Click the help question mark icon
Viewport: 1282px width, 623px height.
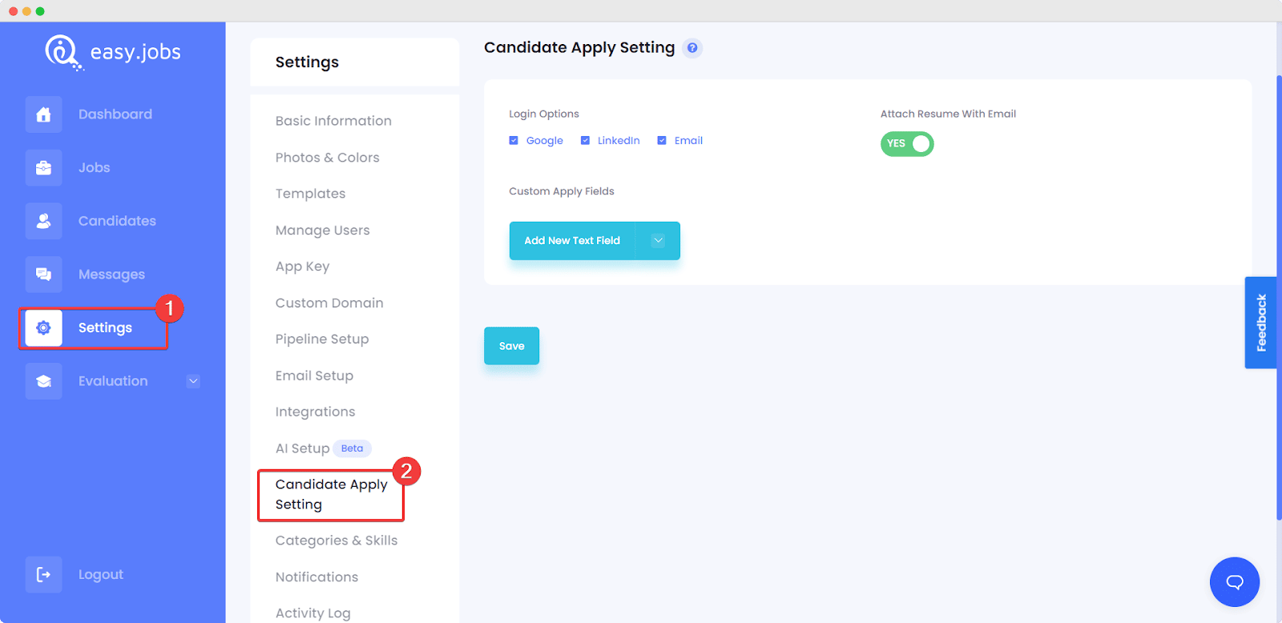pyautogui.click(x=692, y=48)
